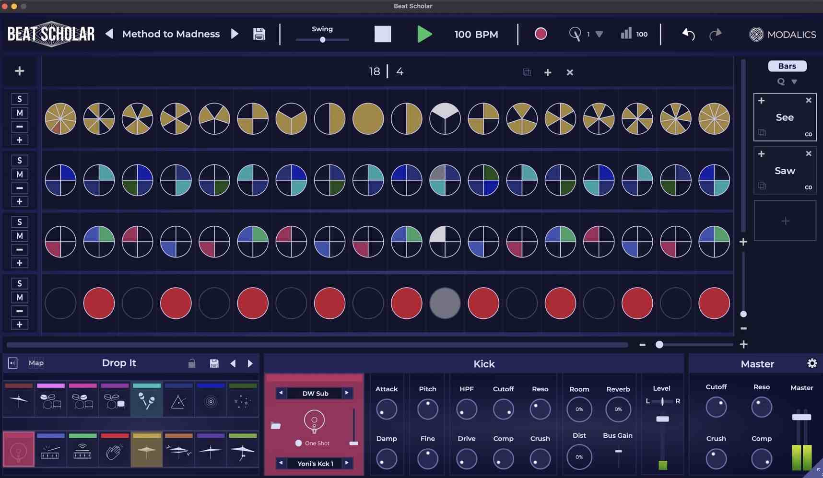The image size is (823, 478).
Task: Select the triangle instrument pad
Action: pos(178,401)
